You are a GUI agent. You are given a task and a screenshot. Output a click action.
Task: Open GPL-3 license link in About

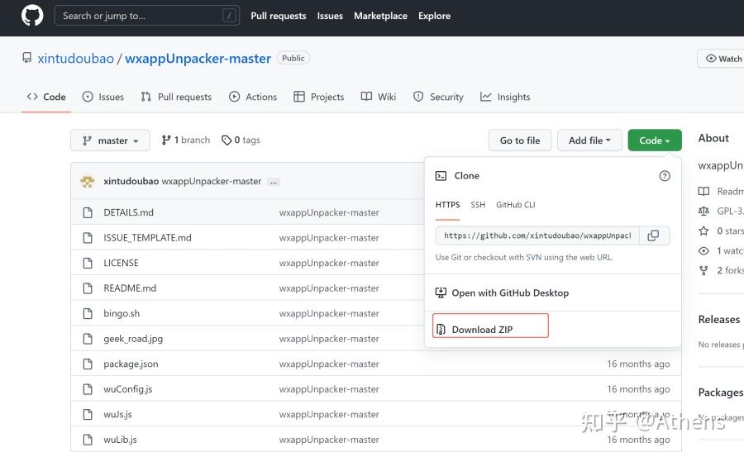pyautogui.click(x=721, y=211)
